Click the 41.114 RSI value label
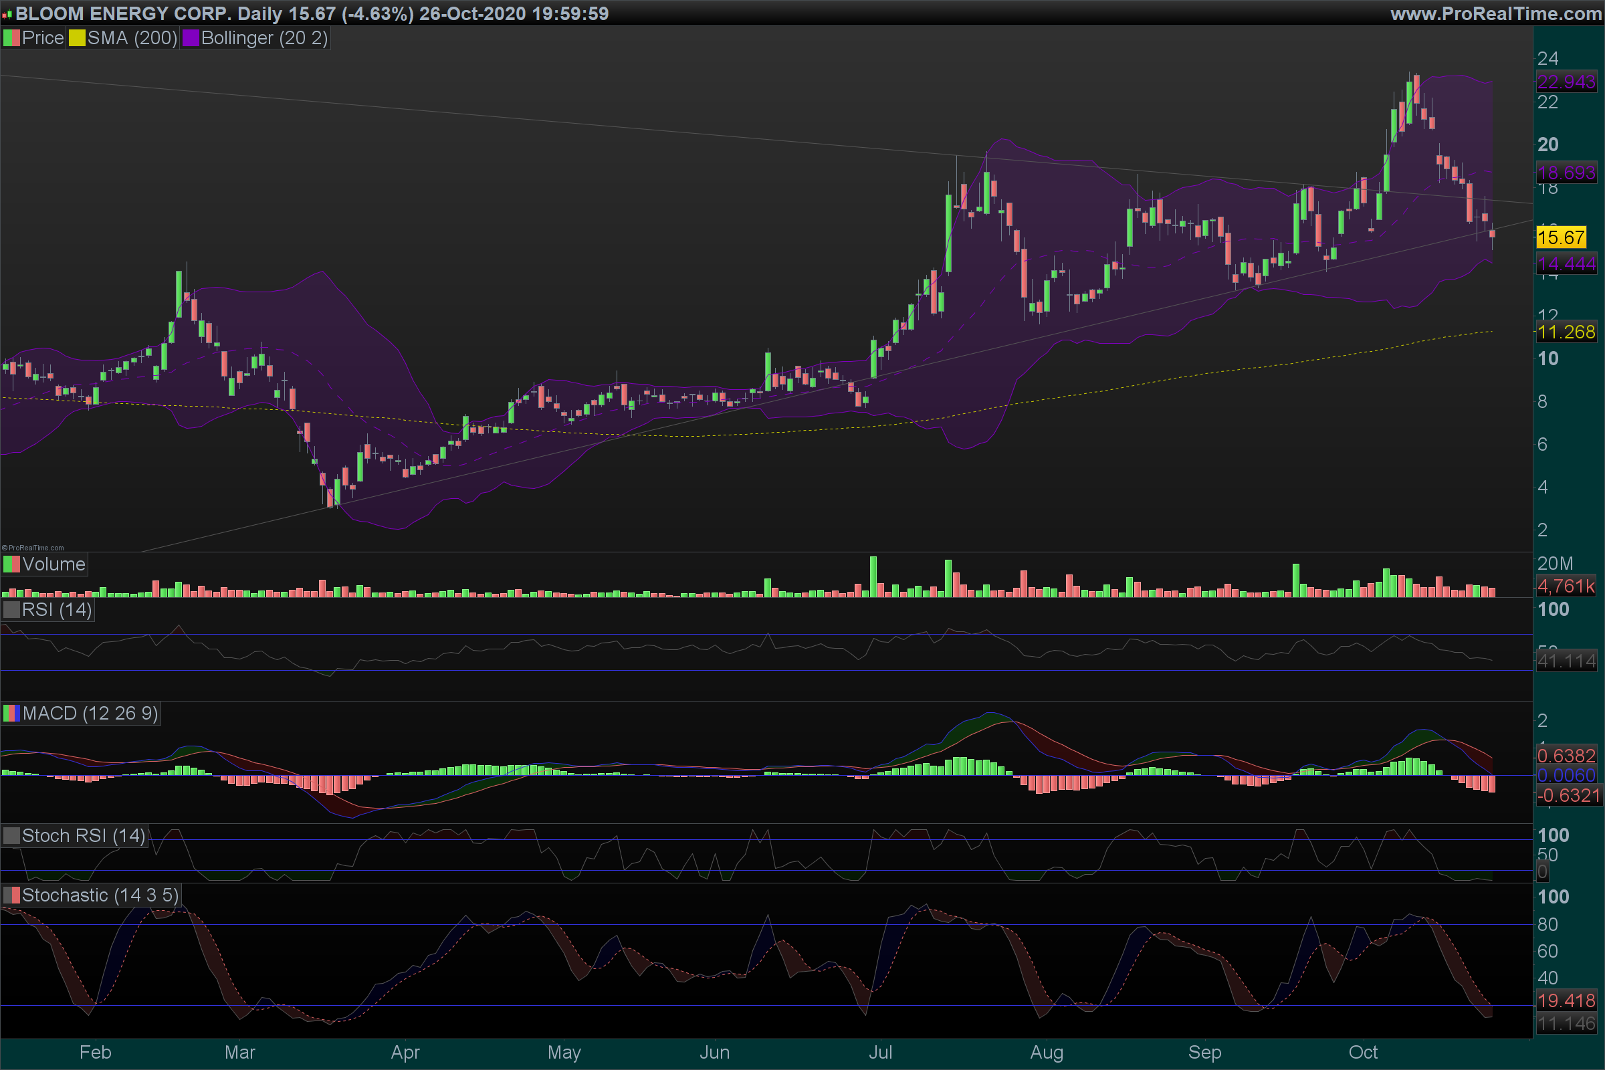 [x=1566, y=661]
